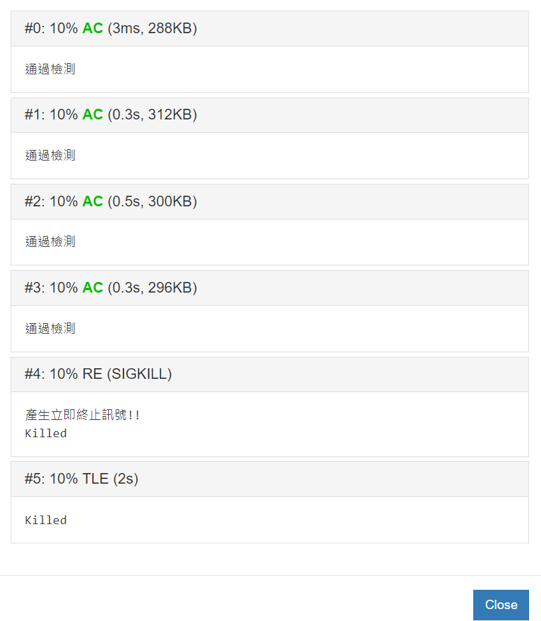Click the 通過檢測 message under test #1
Viewport: 541px width, 621px height.
50,155
